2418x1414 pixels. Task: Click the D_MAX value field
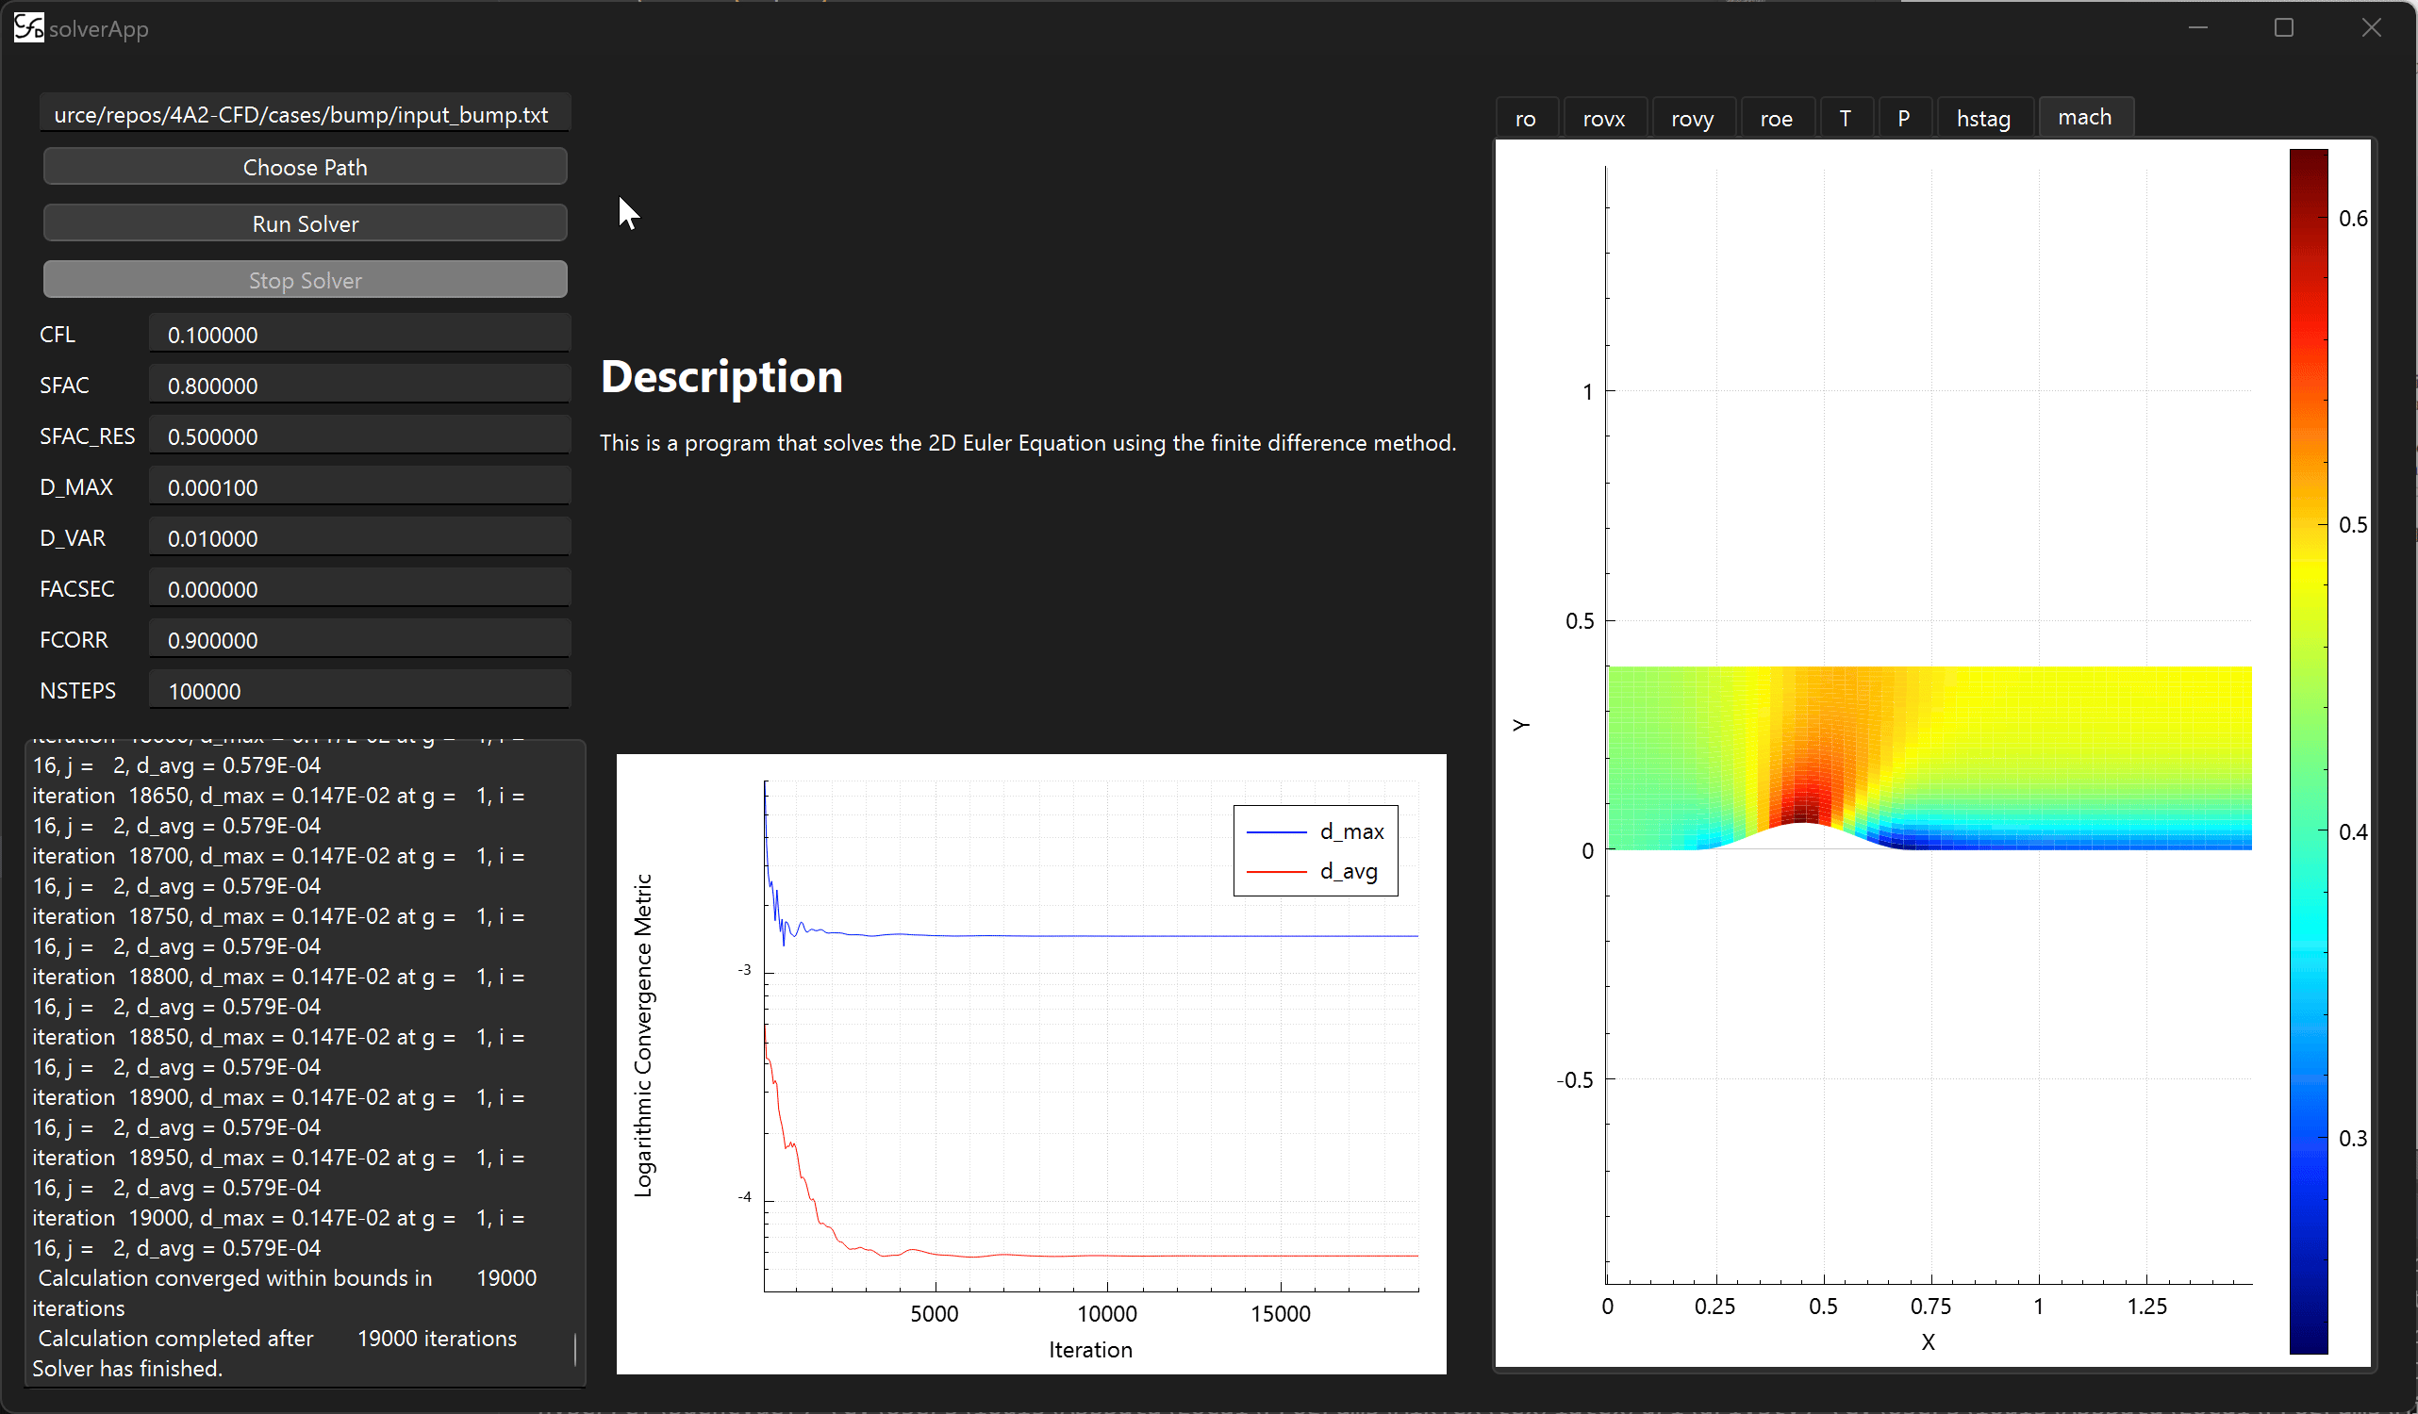click(x=360, y=487)
